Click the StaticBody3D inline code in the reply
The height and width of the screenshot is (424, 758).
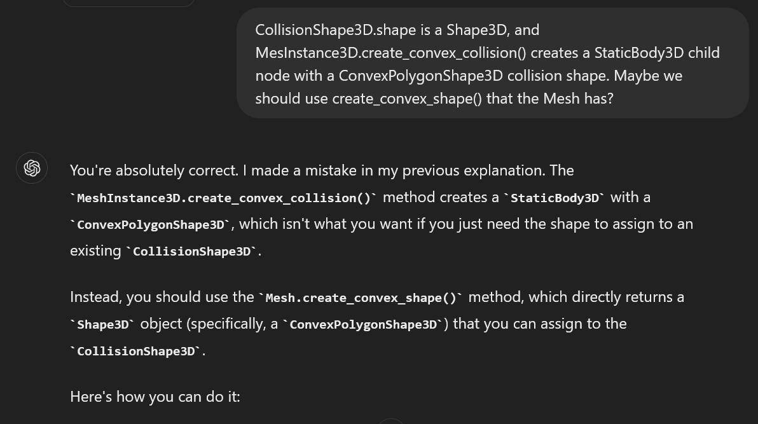tap(555, 198)
